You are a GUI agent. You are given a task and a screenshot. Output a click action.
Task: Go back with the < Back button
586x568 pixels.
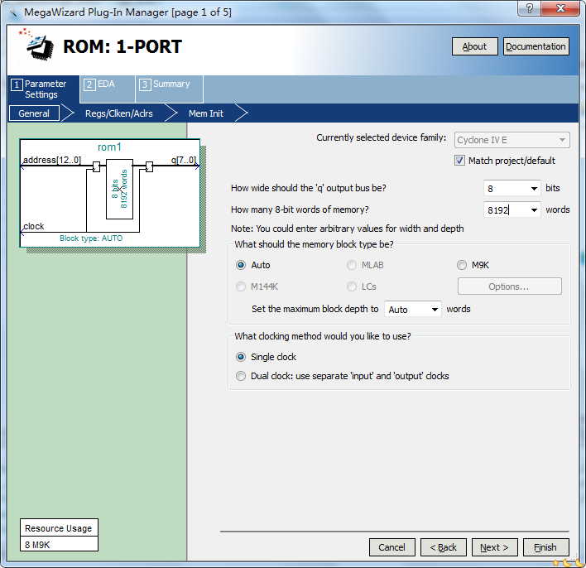point(444,547)
